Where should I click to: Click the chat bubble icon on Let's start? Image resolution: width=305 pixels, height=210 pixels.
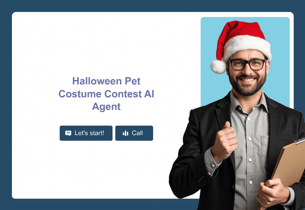68,133
